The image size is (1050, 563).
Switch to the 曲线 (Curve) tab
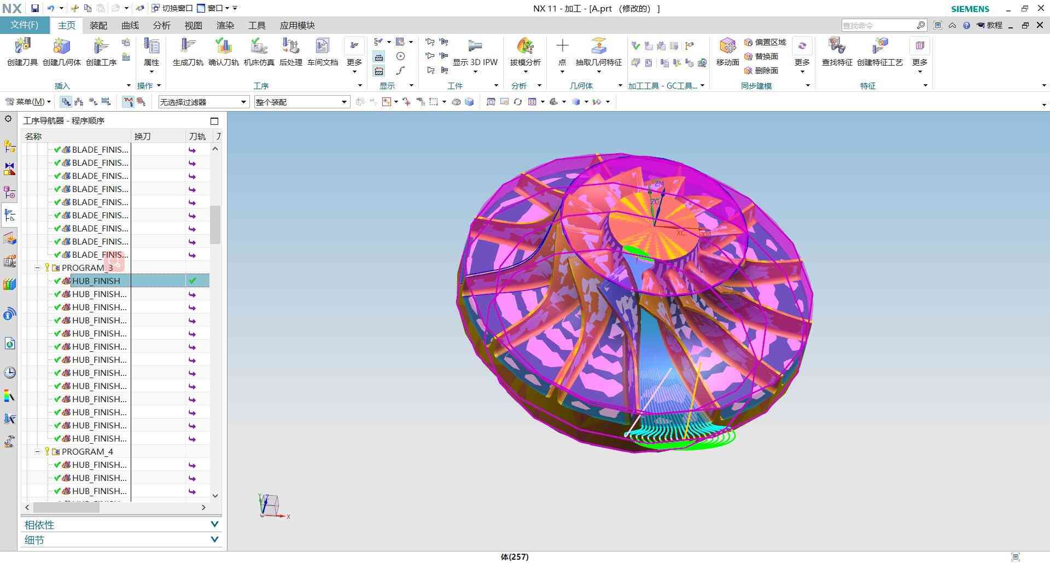coord(130,26)
